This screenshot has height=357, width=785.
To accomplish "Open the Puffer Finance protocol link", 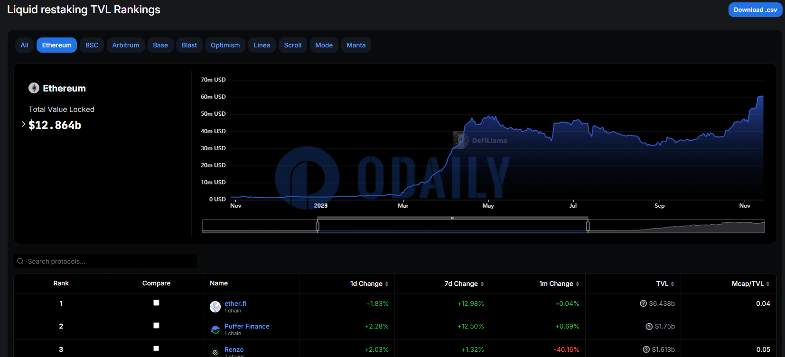I will coord(247,326).
